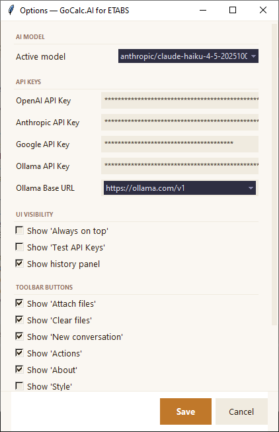The width and height of the screenshot is (279, 432).
Task: Toggle Show 'About' checkbox
Action: click(20, 370)
